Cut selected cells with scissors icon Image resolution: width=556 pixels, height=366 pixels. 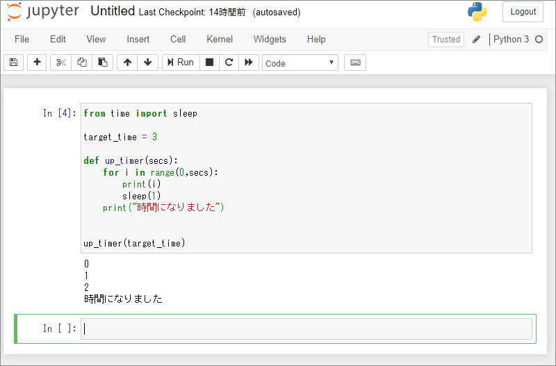coord(61,63)
